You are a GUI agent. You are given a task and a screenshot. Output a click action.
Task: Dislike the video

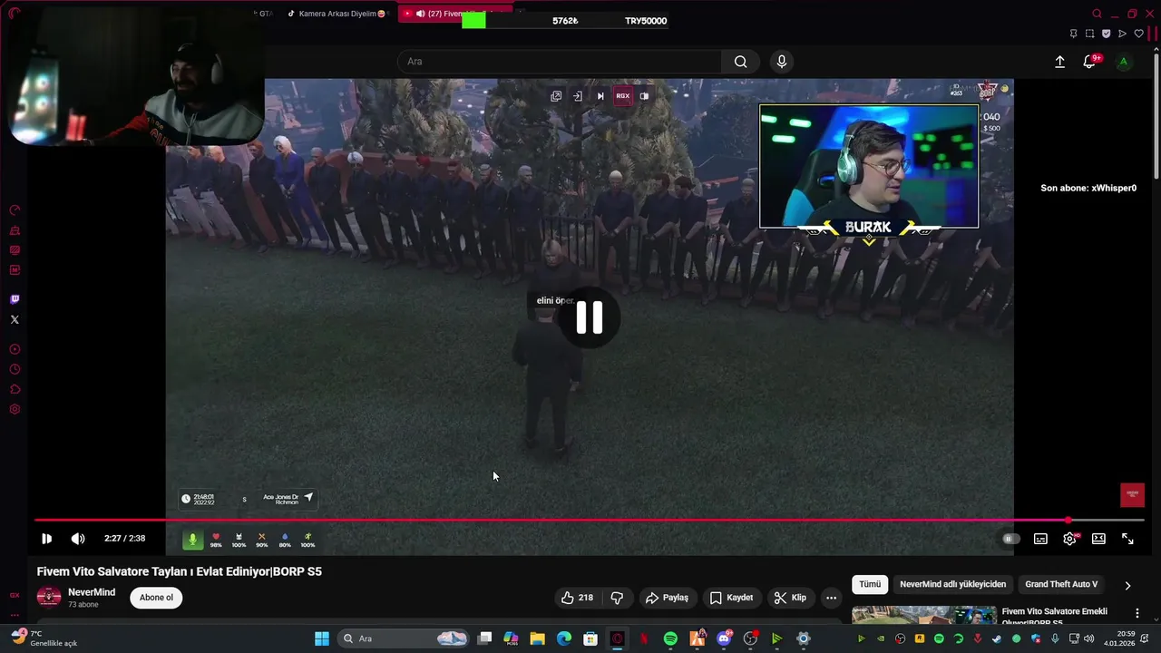coord(617,598)
